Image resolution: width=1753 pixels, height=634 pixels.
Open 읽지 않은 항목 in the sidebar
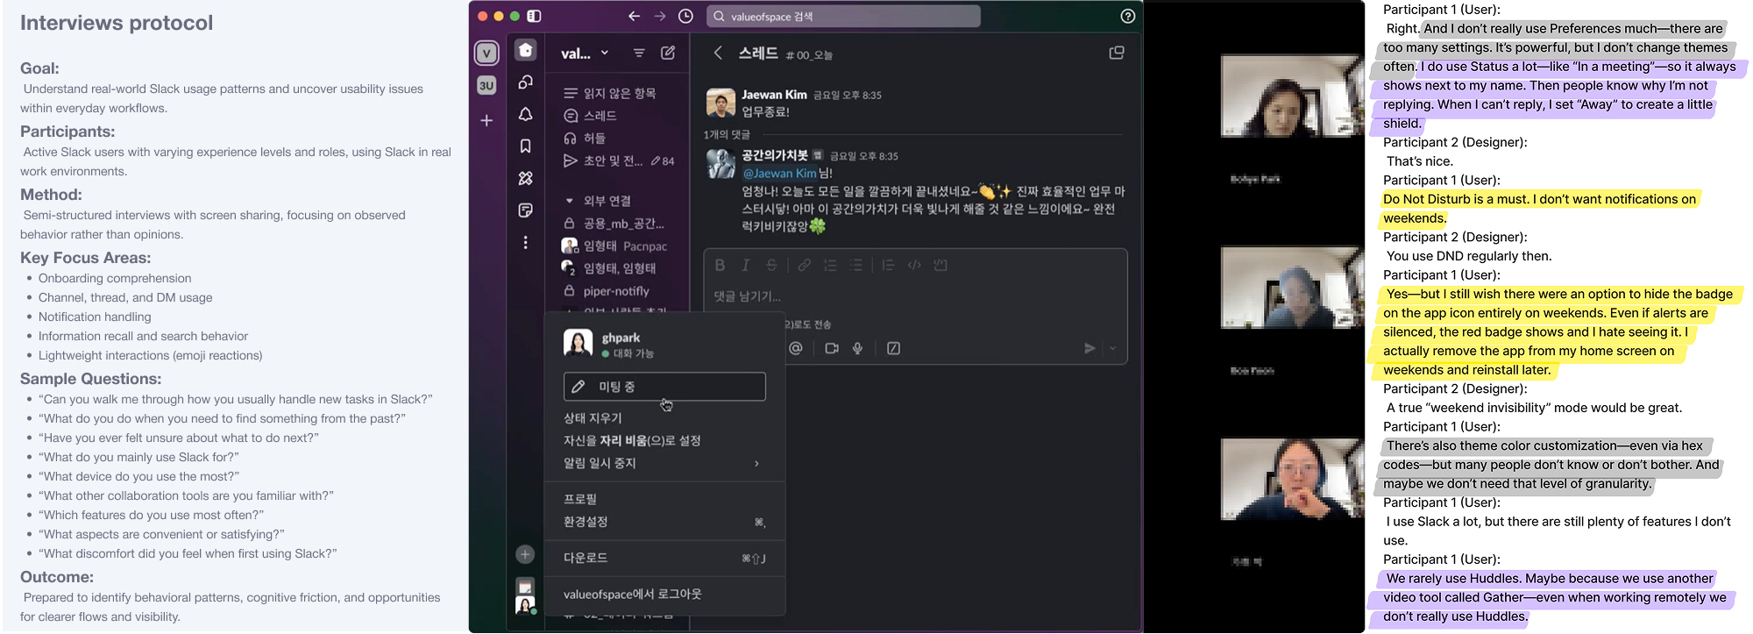610,93
